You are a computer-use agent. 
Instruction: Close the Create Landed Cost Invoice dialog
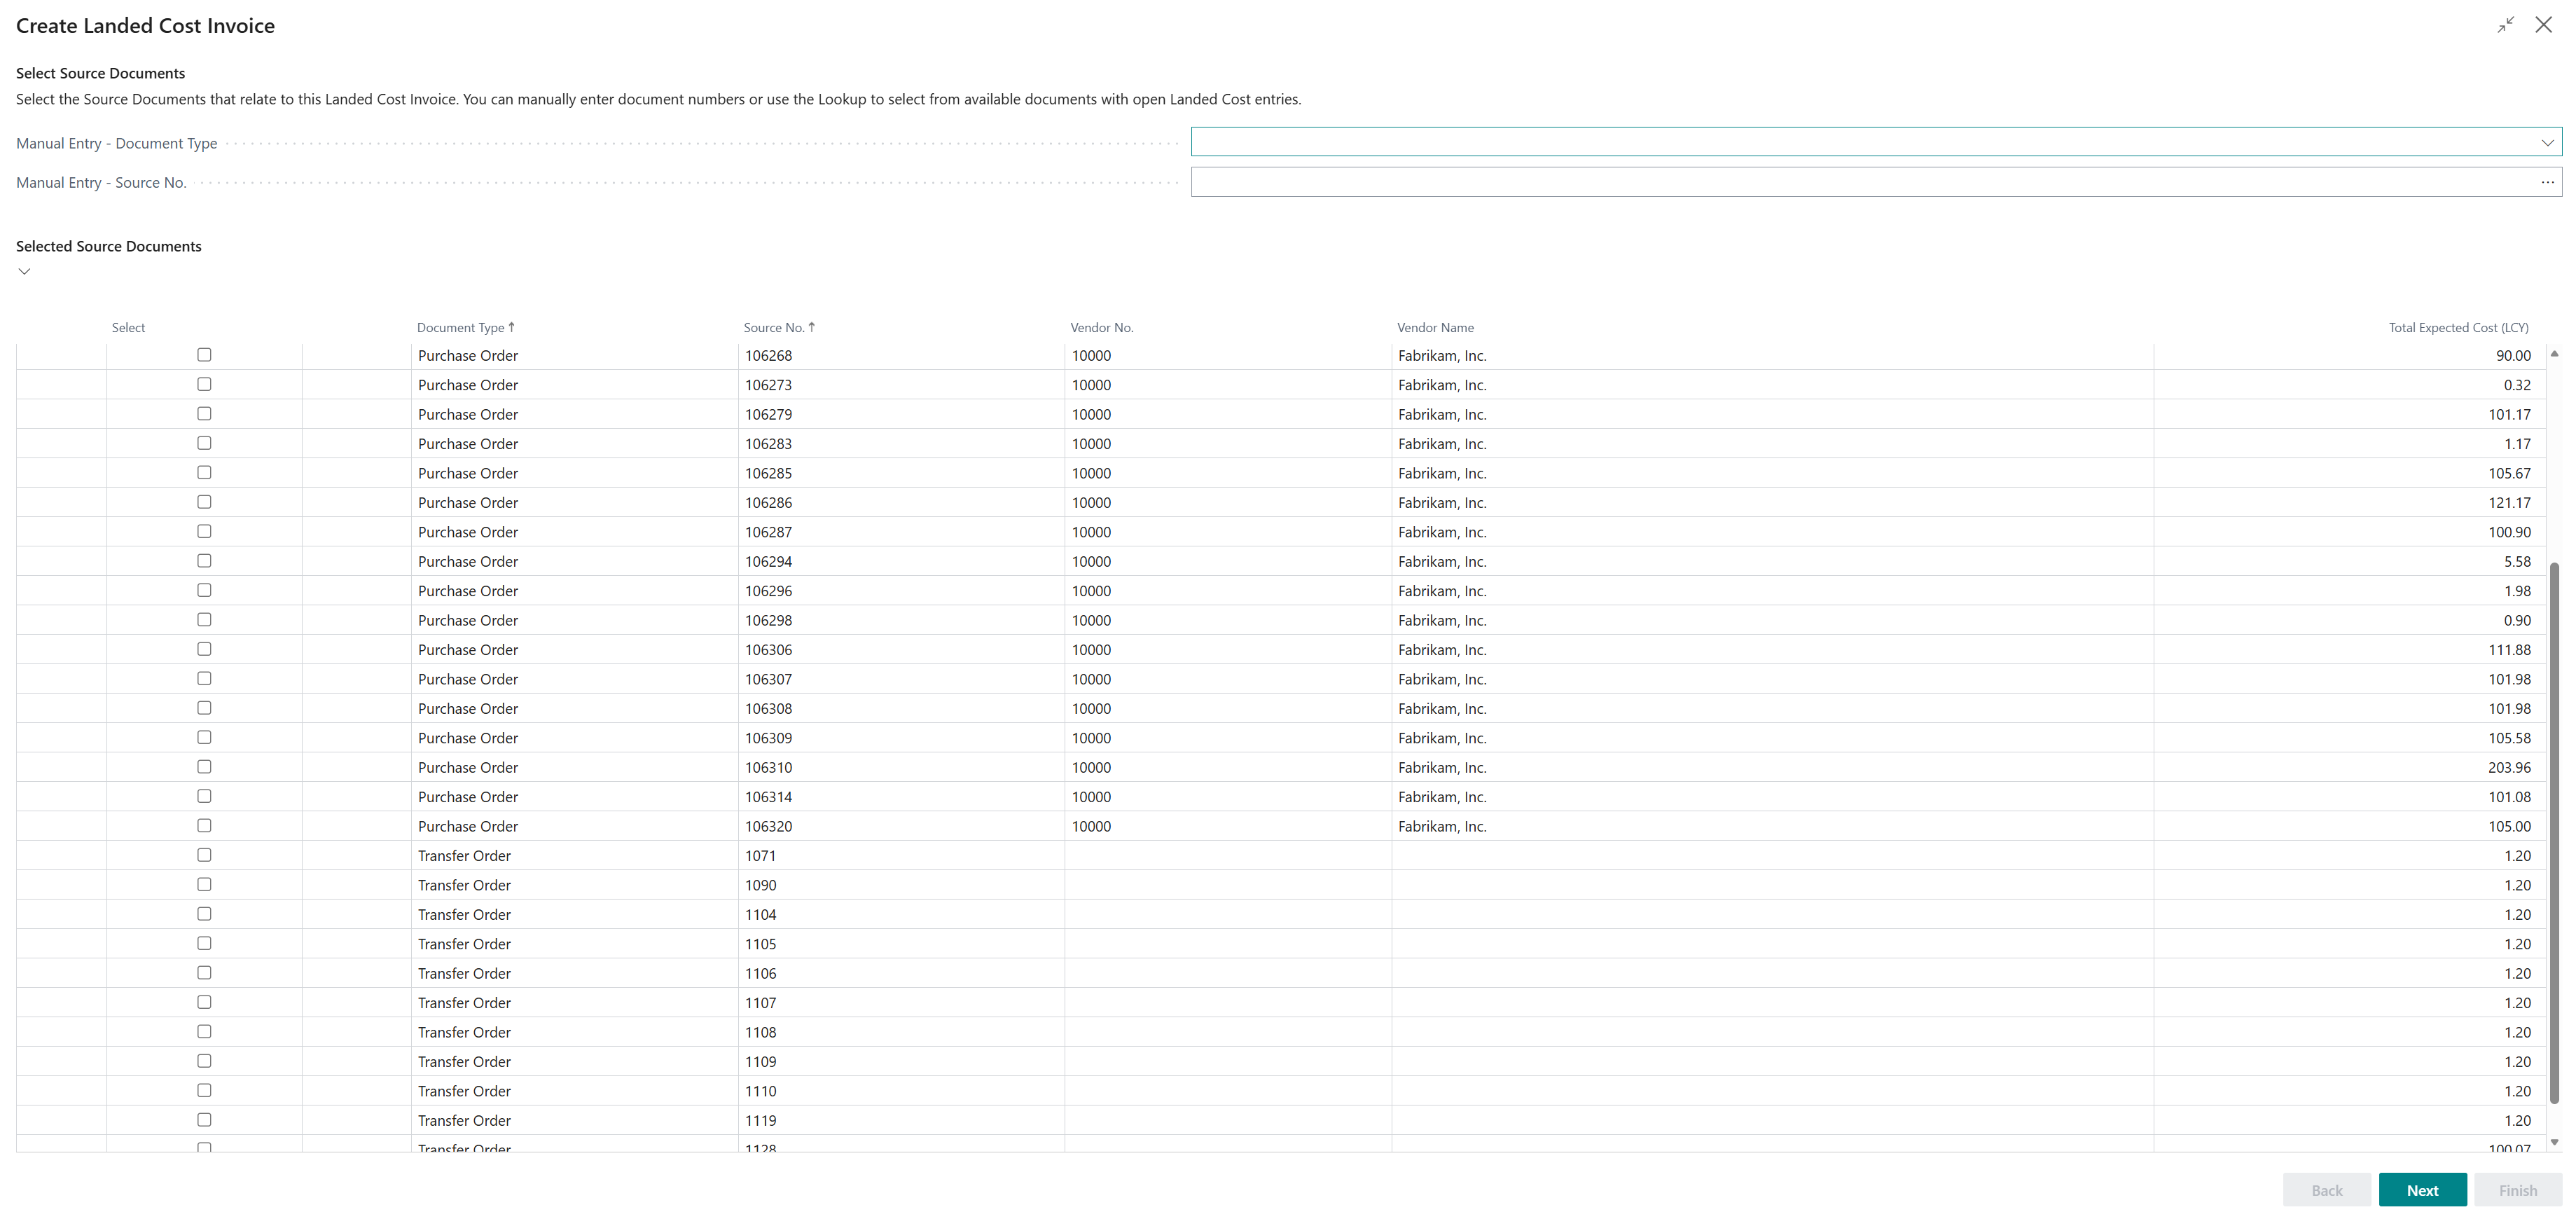pyautogui.click(x=2543, y=25)
